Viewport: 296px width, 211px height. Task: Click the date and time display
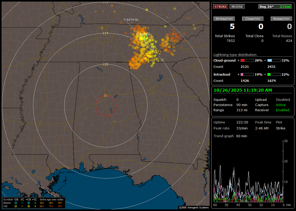242,90
